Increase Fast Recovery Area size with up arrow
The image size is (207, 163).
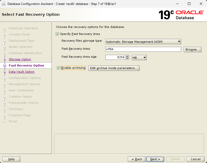(127, 56)
